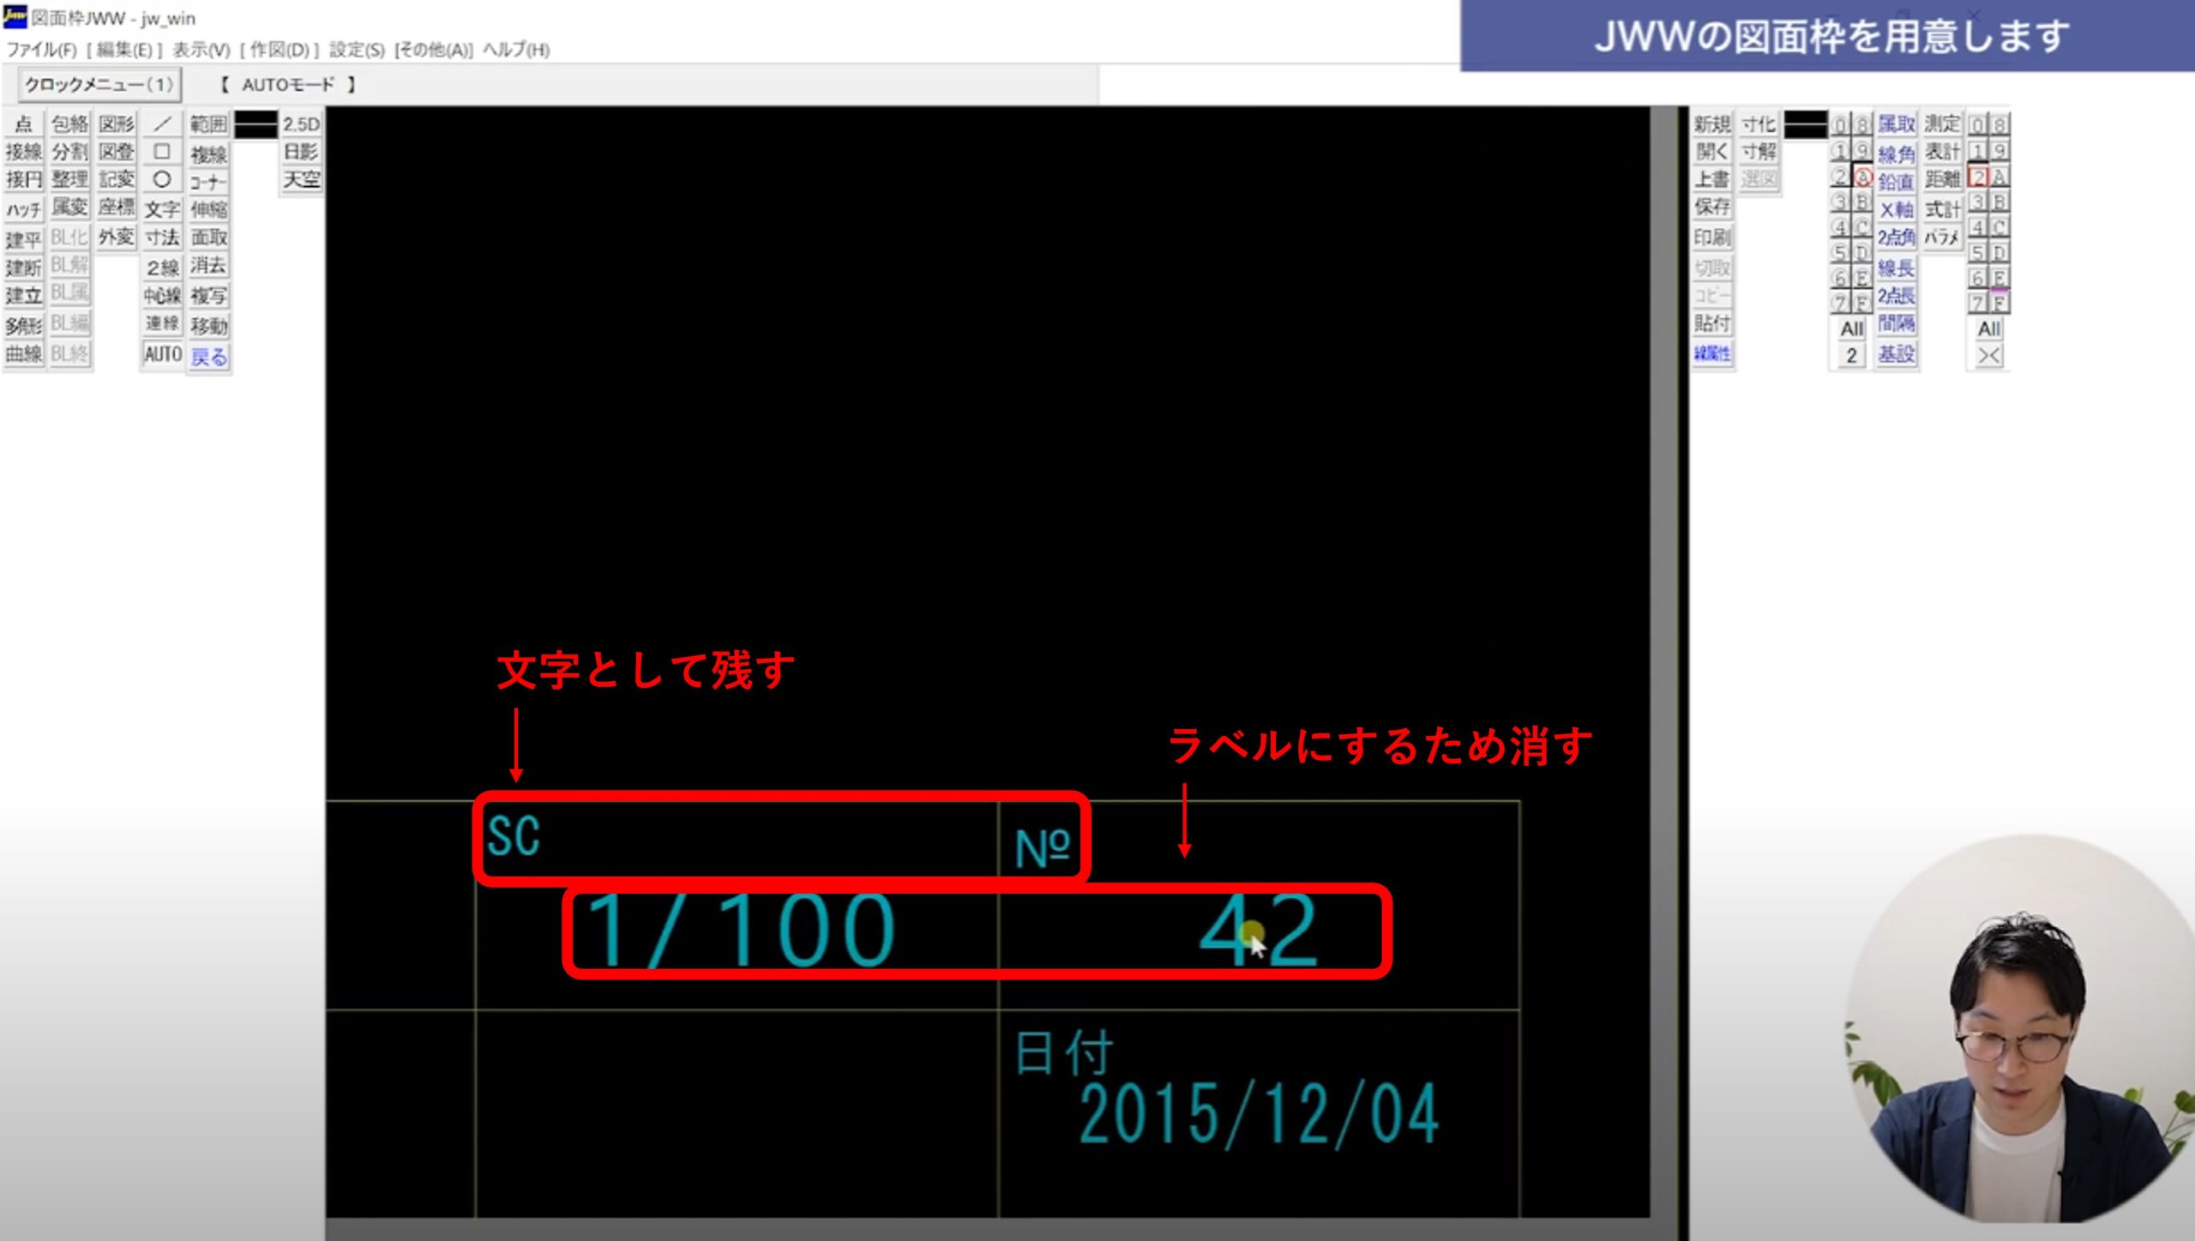The width and height of the screenshot is (2195, 1241).
Task: Open the left line color swatch
Action: (256, 124)
